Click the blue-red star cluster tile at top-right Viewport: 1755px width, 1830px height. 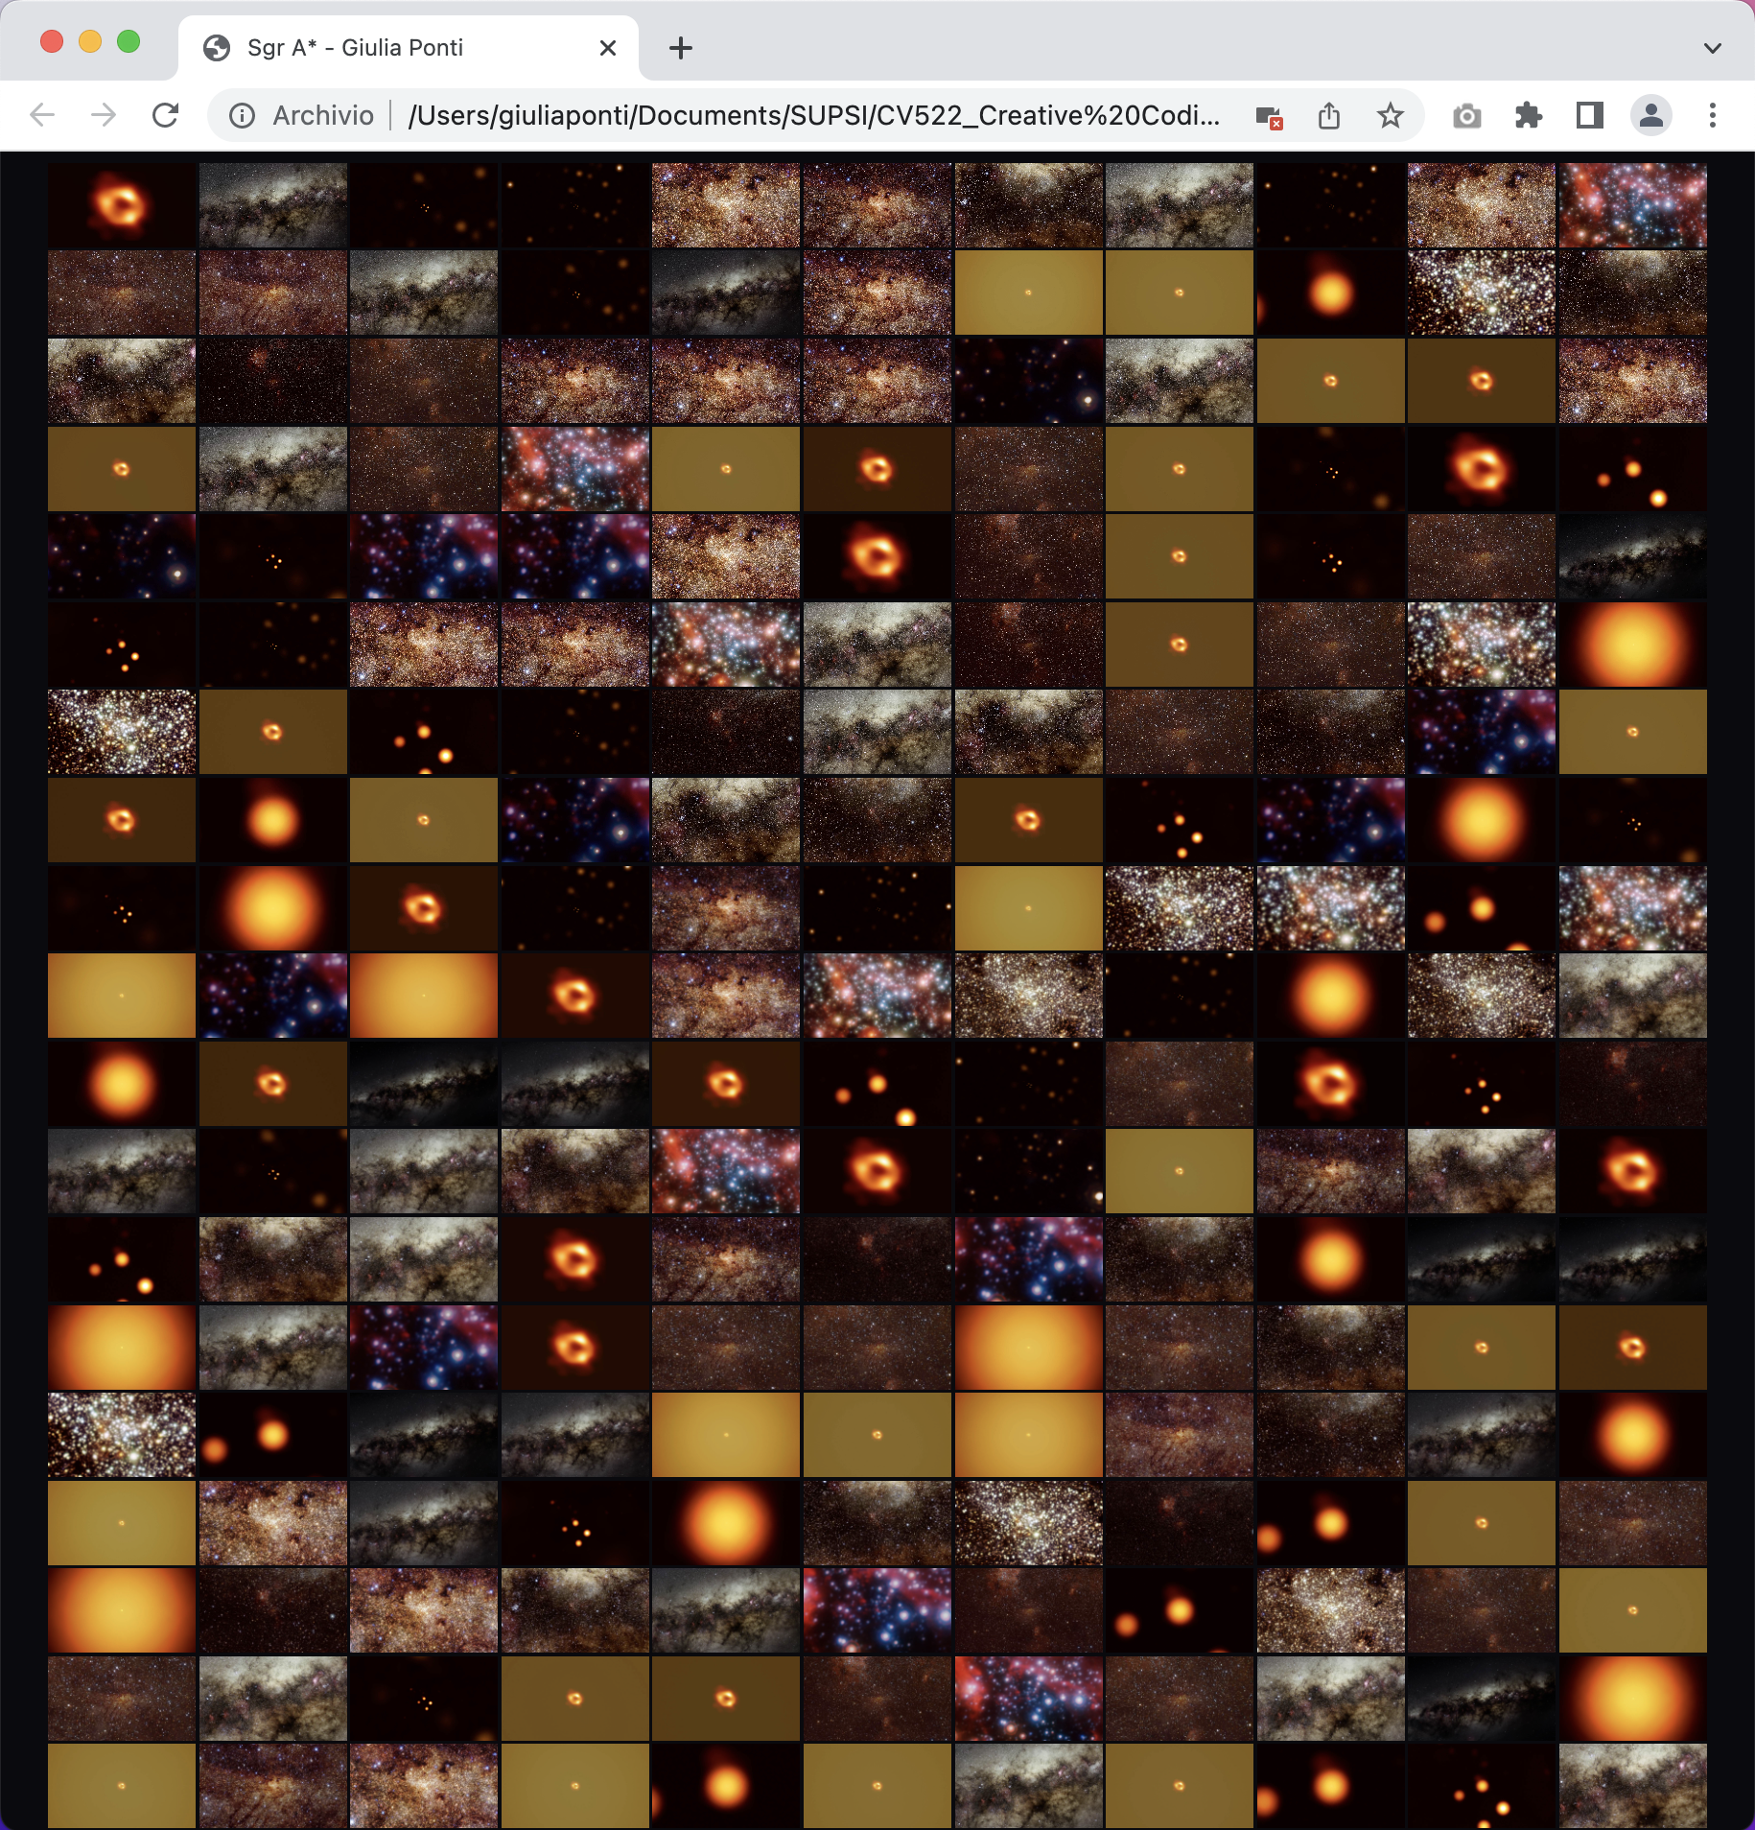[x=1632, y=205]
